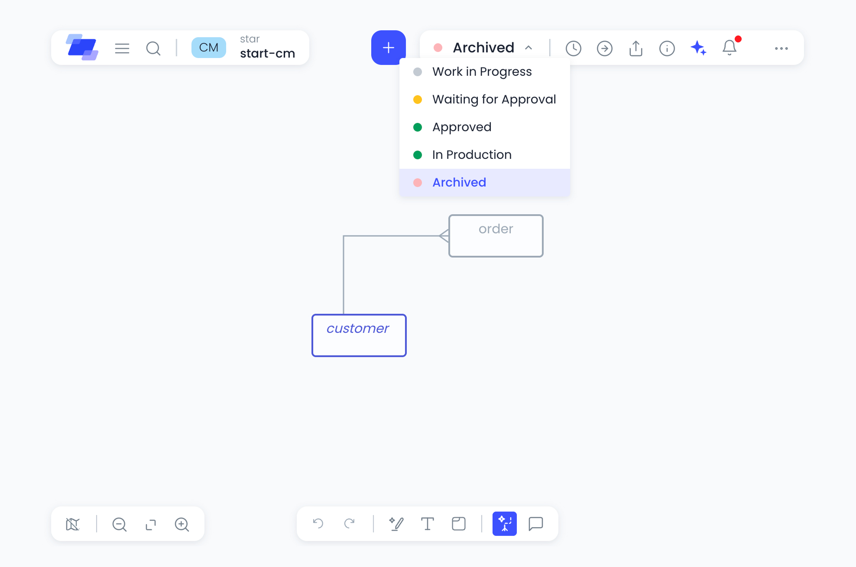Select the customer entity box
Screen dimensions: 856x567
[359, 335]
